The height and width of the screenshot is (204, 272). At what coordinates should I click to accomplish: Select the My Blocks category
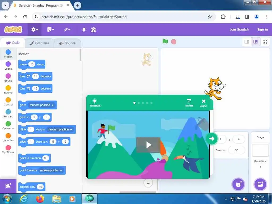[8, 149]
